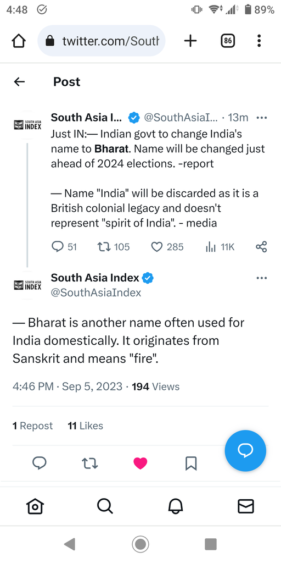281x563 pixels.
Task: Like the first post with 285 likes
Action: click(x=167, y=247)
